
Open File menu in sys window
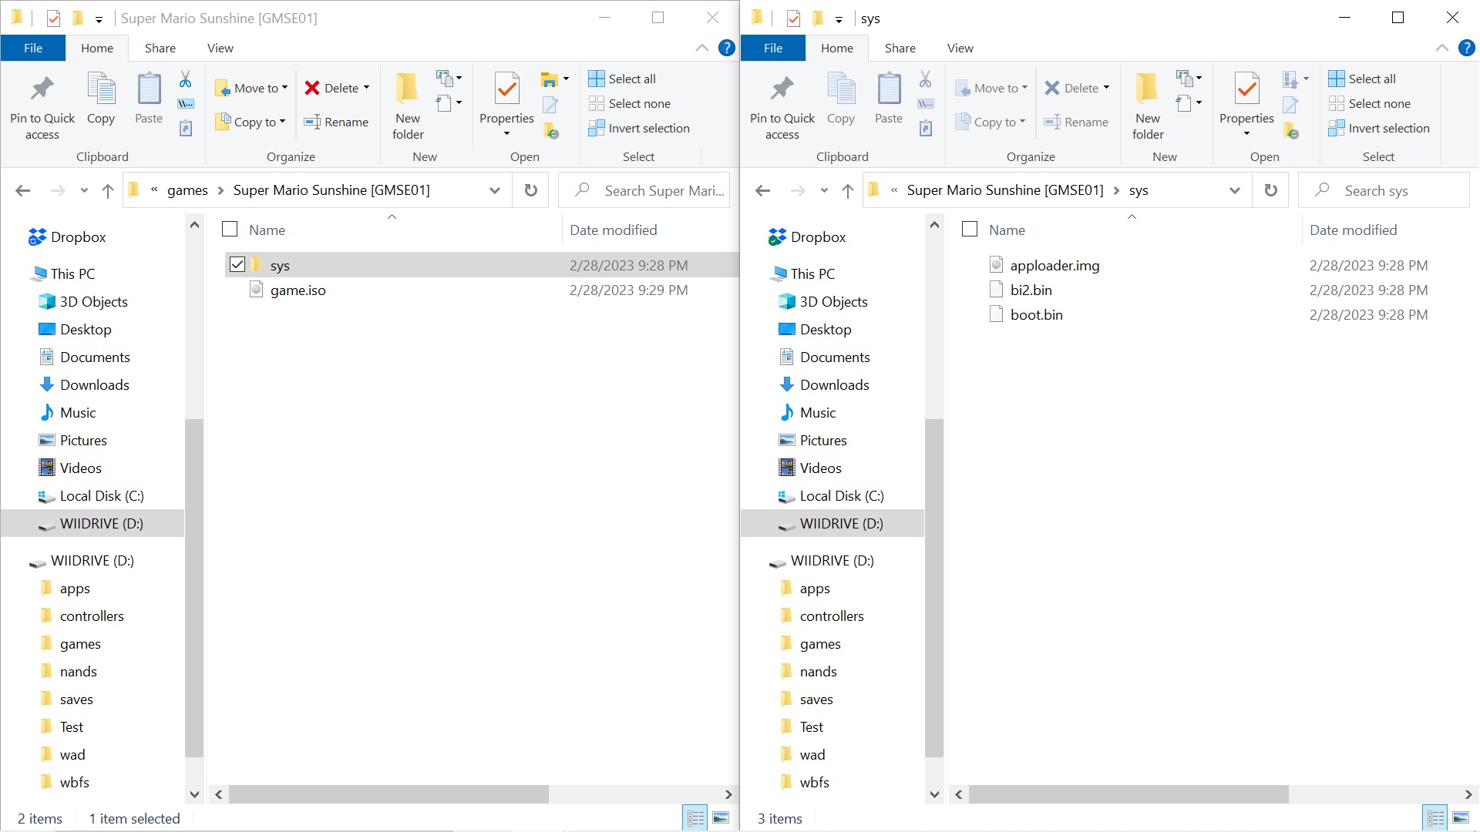pyautogui.click(x=773, y=48)
